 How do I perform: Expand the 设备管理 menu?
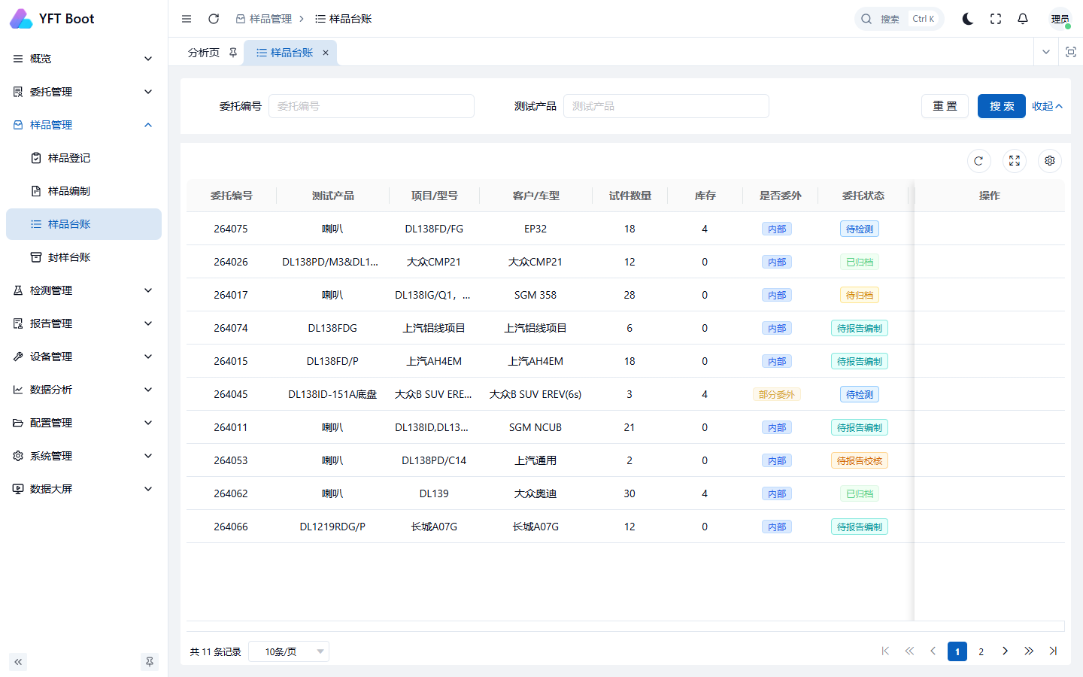pyautogui.click(x=83, y=357)
